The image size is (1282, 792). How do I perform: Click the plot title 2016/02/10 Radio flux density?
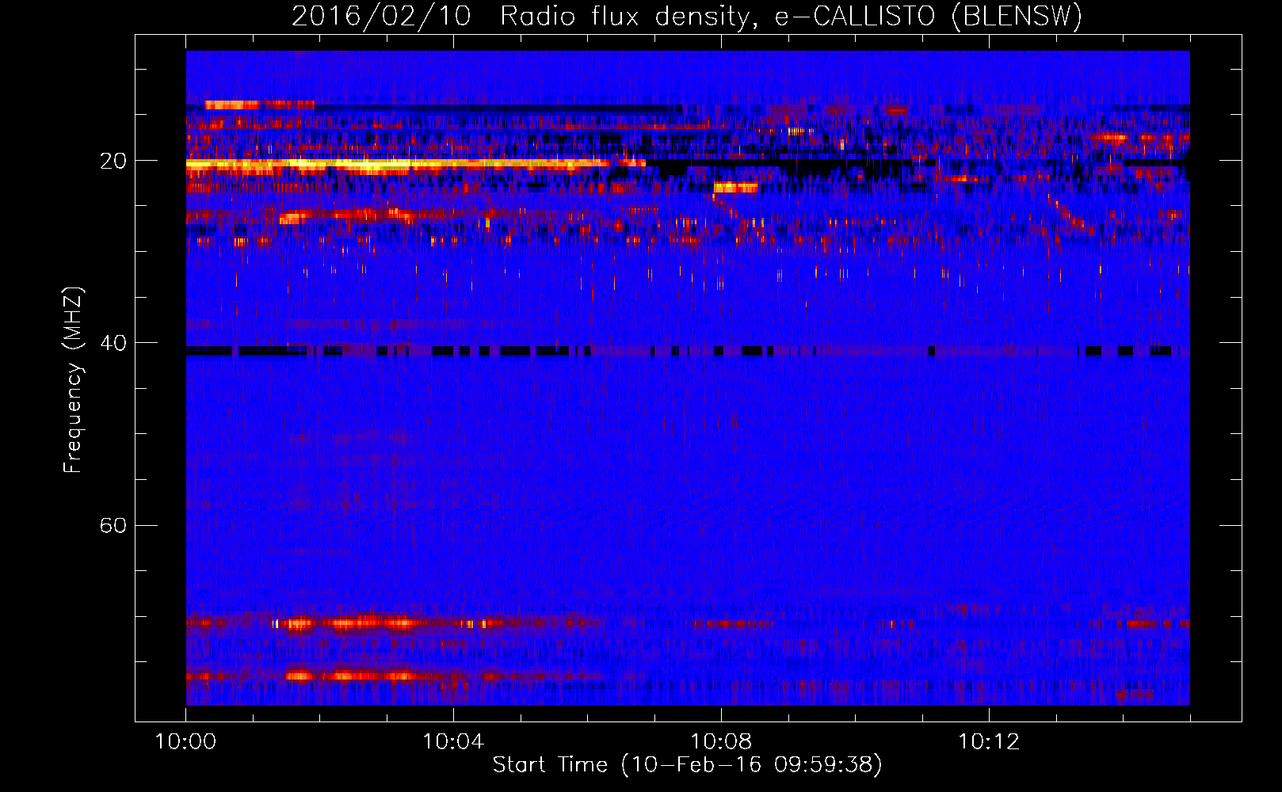tap(687, 16)
